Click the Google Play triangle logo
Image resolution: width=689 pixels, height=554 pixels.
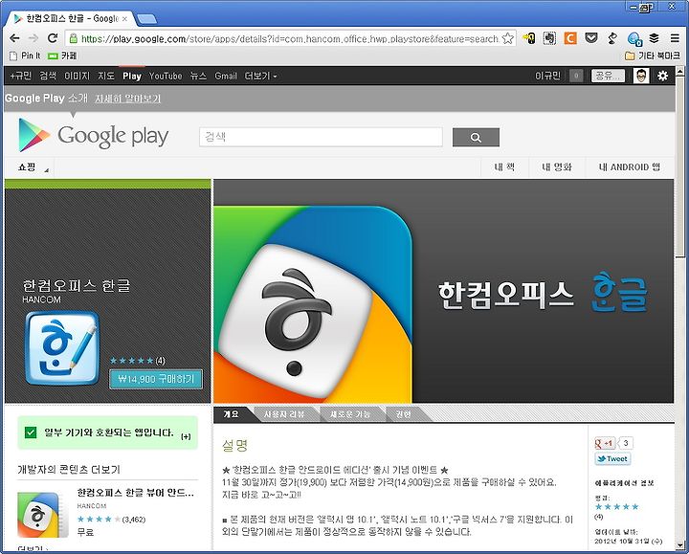(x=33, y=135)
